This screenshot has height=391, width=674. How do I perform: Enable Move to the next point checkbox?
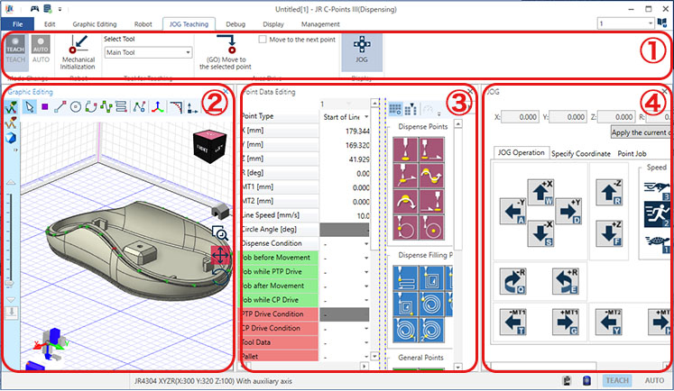(263, 40)
